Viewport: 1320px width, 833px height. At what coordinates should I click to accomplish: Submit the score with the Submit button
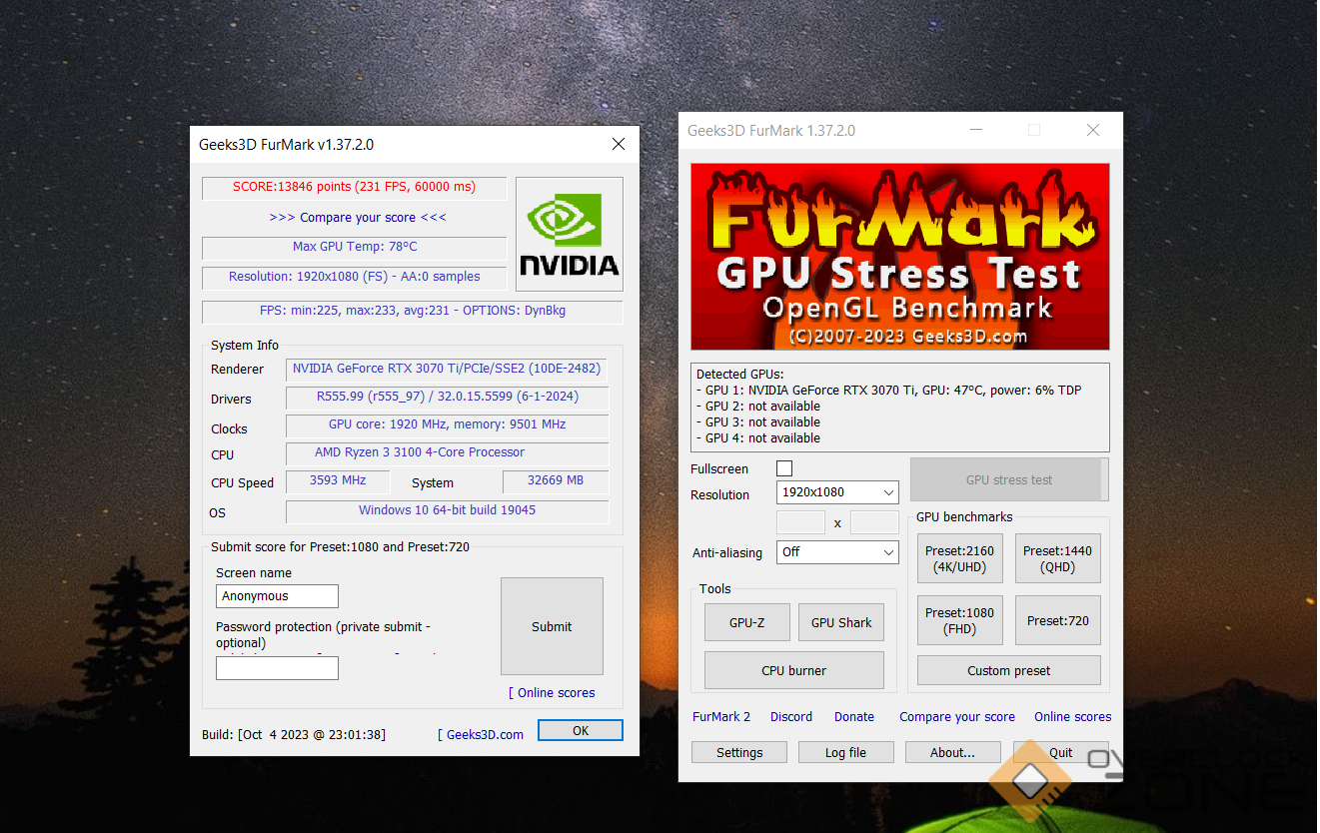[x=552, y=626]
